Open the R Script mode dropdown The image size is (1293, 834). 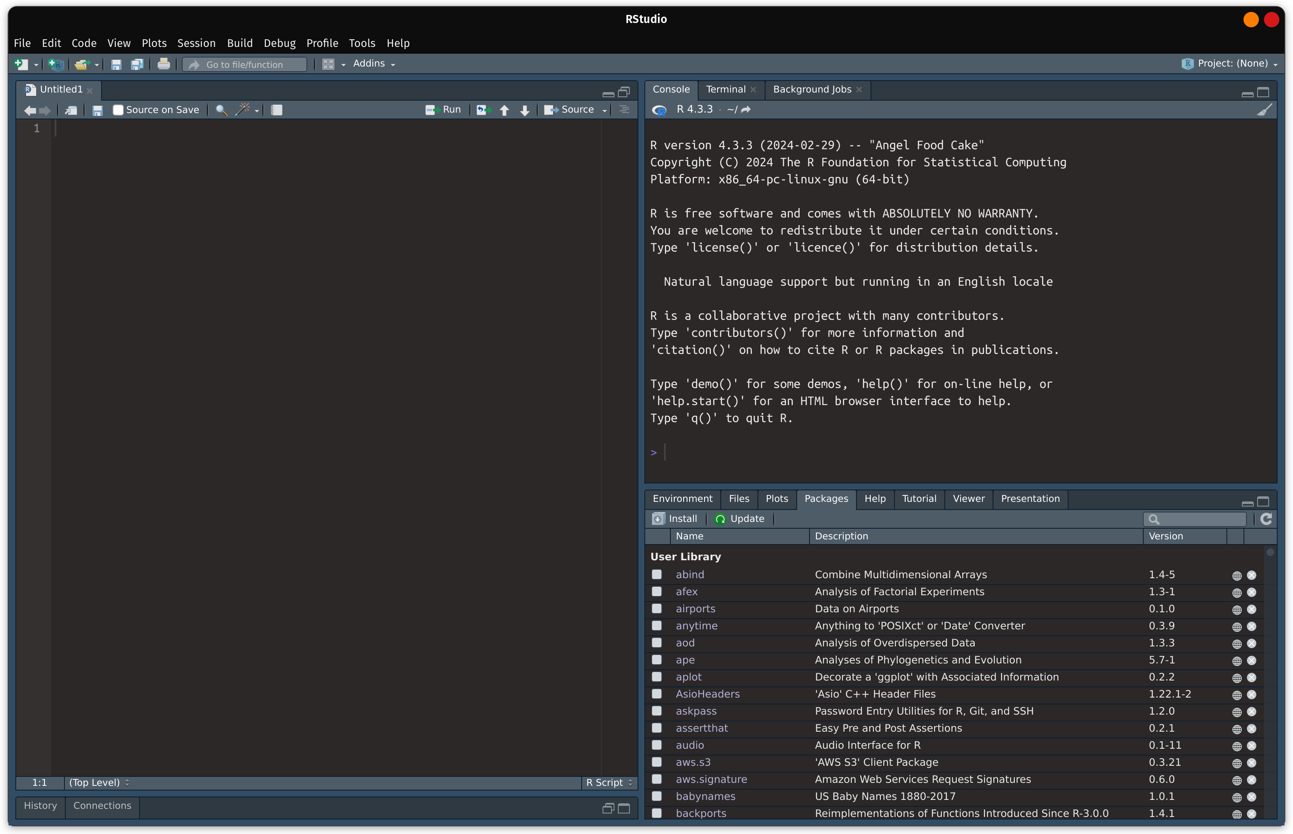[x=608, y=782]
